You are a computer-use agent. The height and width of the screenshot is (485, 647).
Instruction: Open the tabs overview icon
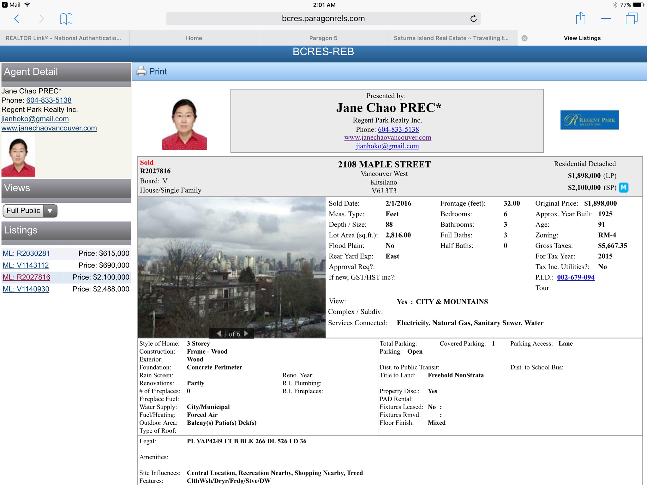(x=632, y=19)
